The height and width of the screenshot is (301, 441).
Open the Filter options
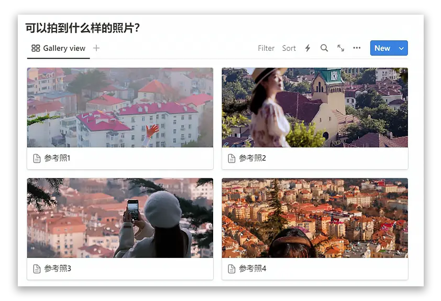click(266, 48)
